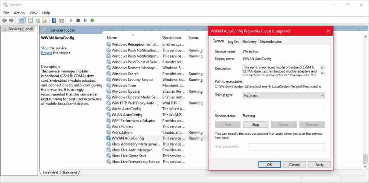Select the Extended view tab

click(x=50, y=173)
